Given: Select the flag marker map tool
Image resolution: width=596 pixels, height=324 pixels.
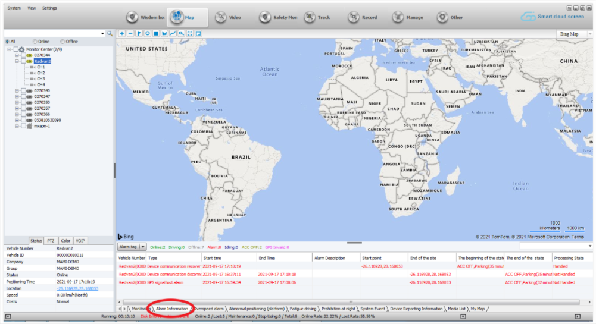Looking at the screenshot, I should tap(139, 34).
